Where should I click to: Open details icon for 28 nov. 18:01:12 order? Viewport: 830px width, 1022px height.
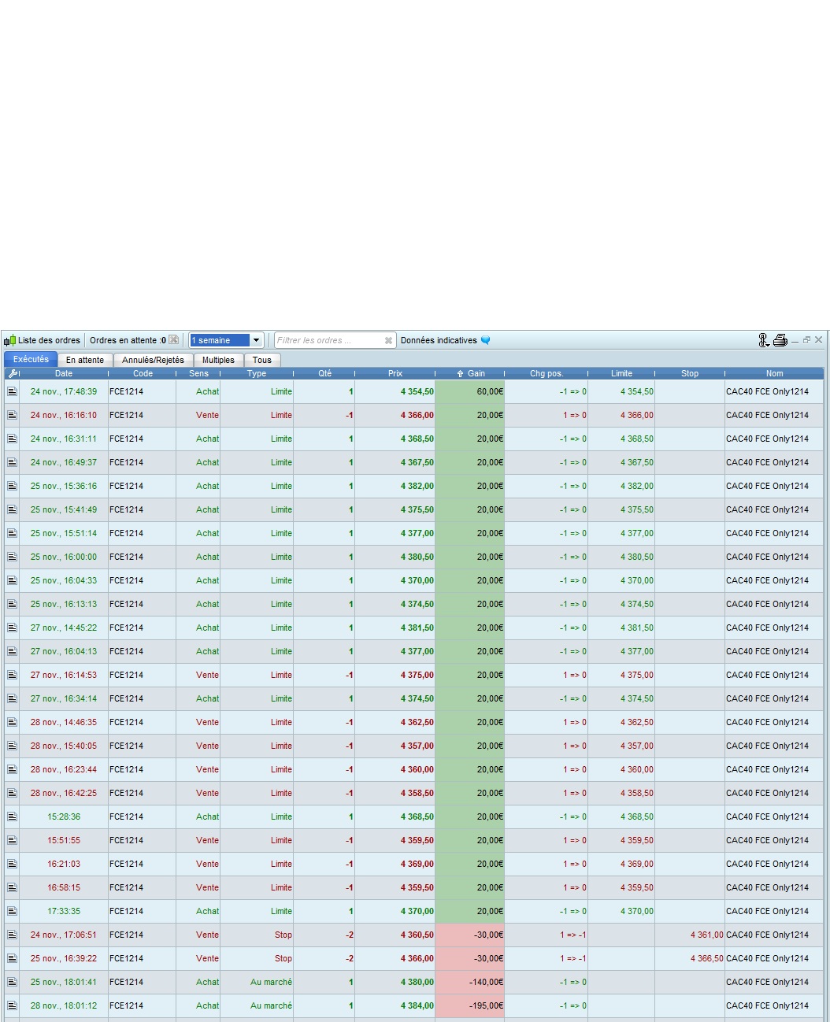point(12,1005)
